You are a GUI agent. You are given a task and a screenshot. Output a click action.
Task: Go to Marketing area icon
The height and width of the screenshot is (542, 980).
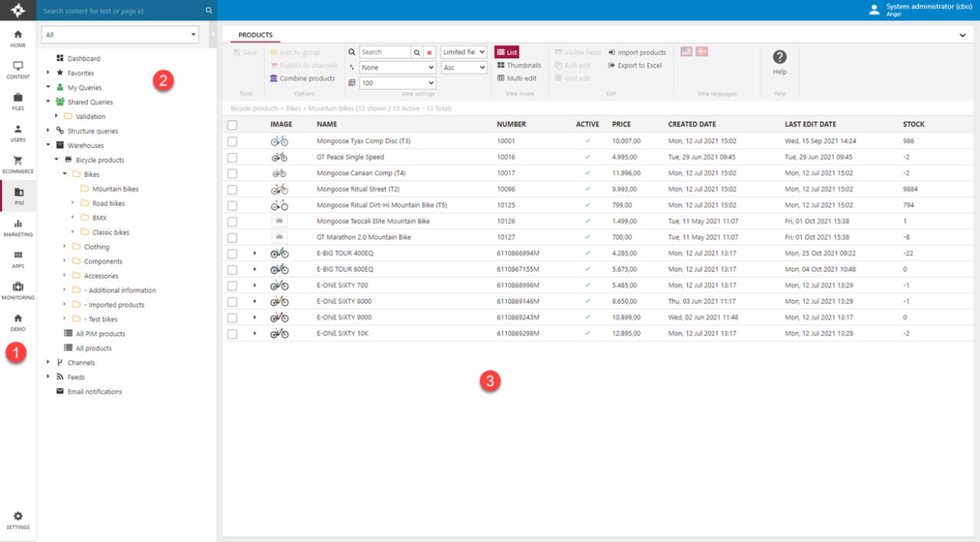pos(18,227)
